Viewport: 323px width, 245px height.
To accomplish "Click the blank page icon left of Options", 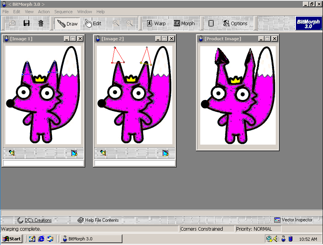I will click(x=211, y=23).
